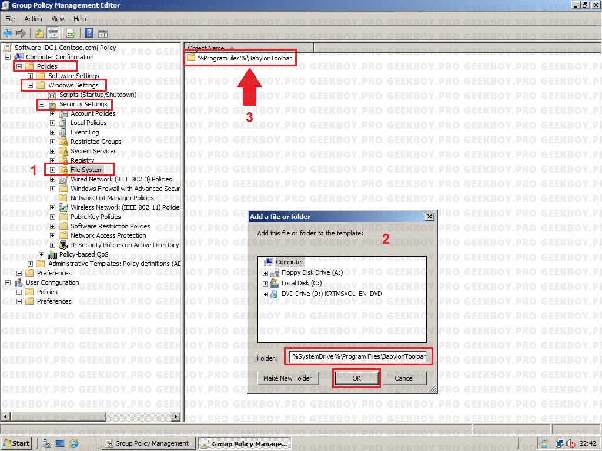Open the Action menu
Viewport: 602px width, 451px height.
click(33, 19)
